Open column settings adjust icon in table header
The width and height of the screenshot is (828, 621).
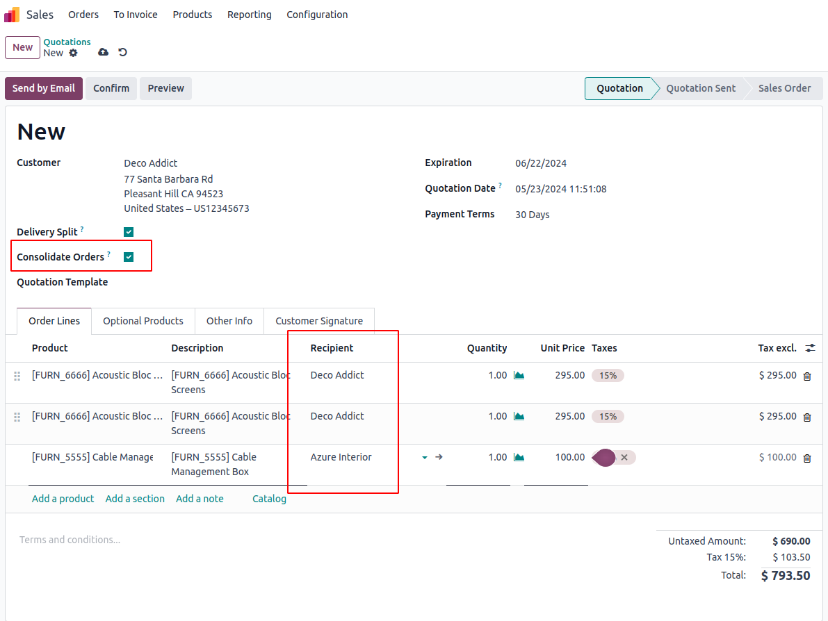[810, 348]
